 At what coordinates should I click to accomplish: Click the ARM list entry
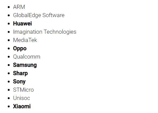[19, 7]
